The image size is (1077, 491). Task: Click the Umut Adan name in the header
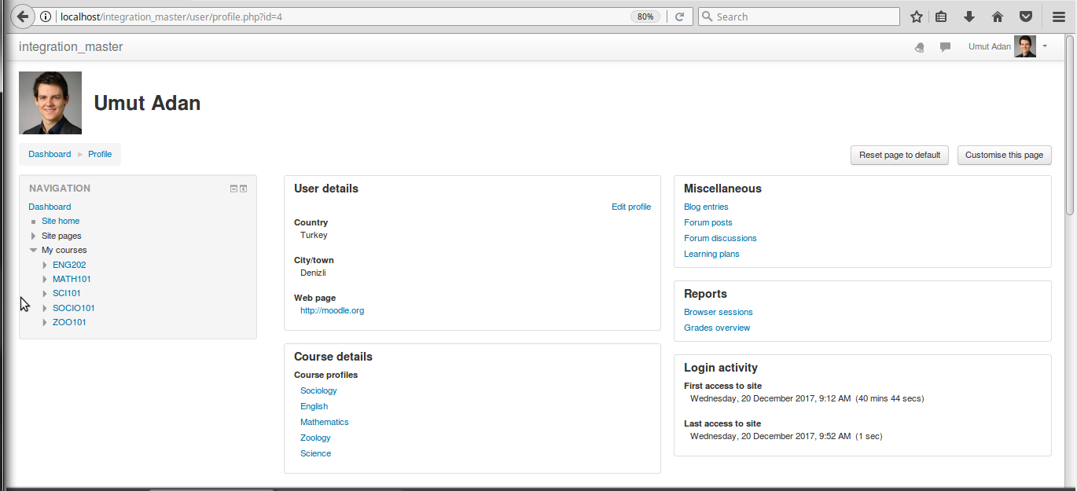tap(989, 46)
